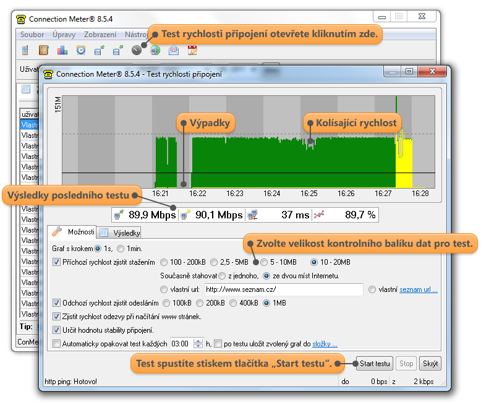Open the Úpravy menu

point(64,35)
